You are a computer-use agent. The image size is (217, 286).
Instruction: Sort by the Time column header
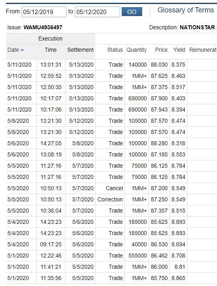click(50, 50)
